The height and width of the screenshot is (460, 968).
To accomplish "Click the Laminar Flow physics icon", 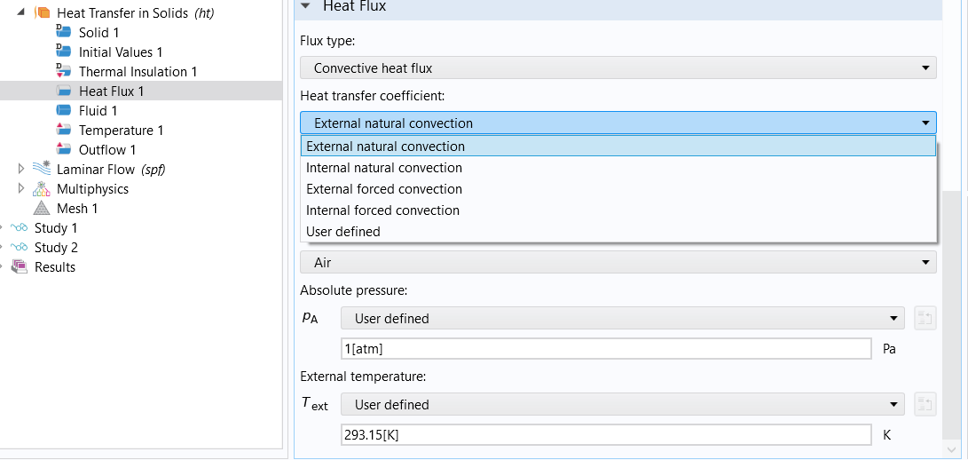I will point(42,170).
